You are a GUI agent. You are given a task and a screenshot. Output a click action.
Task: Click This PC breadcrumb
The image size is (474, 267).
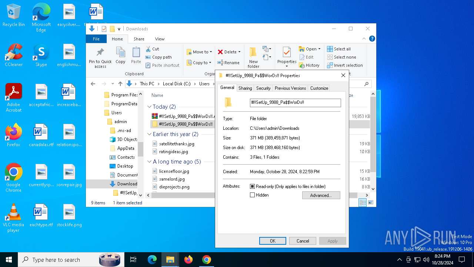(x=147, y=84)
